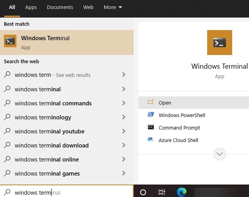Select the Windows Terminal best match result
This screenshot has height=197, width=249.
tap(67, 43)
